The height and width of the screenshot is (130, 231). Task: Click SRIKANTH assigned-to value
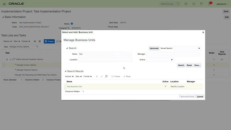tap(76, 28)
